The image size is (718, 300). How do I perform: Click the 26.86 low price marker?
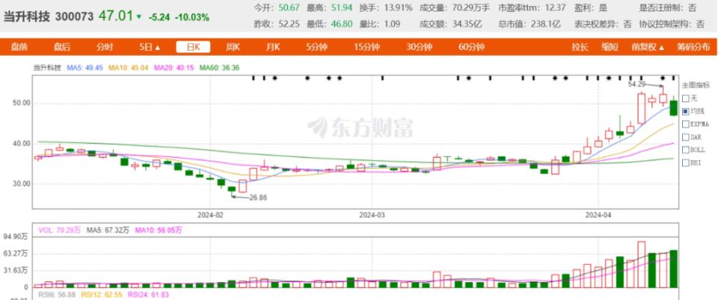(x=257, y=198)
